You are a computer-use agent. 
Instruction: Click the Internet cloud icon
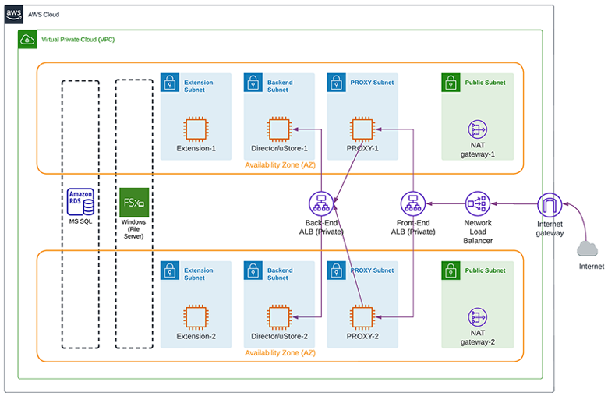click(587, 249)
